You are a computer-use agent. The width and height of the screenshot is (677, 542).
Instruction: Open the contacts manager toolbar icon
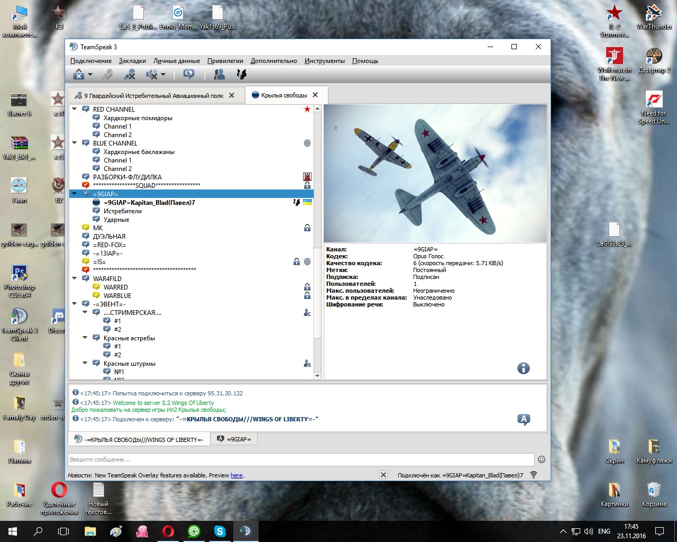tap(219, 74)
